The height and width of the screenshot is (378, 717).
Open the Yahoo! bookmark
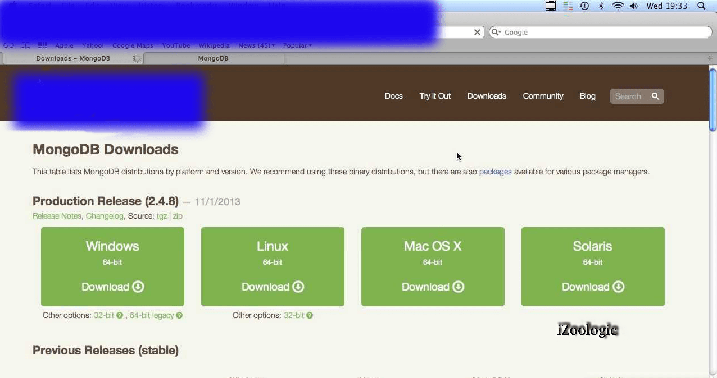tap(93, 45)
